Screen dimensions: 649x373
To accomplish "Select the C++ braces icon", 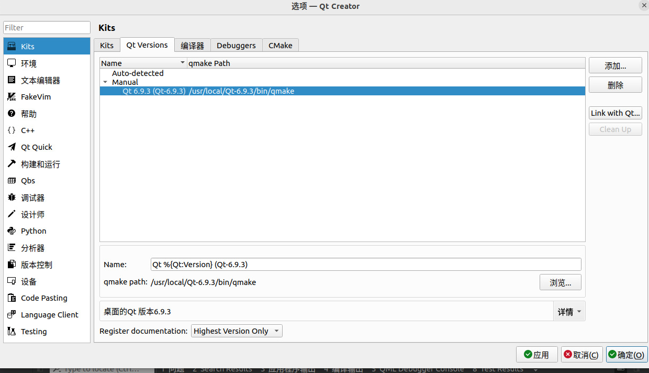I will pyautogui.click(x=12, y=130).
